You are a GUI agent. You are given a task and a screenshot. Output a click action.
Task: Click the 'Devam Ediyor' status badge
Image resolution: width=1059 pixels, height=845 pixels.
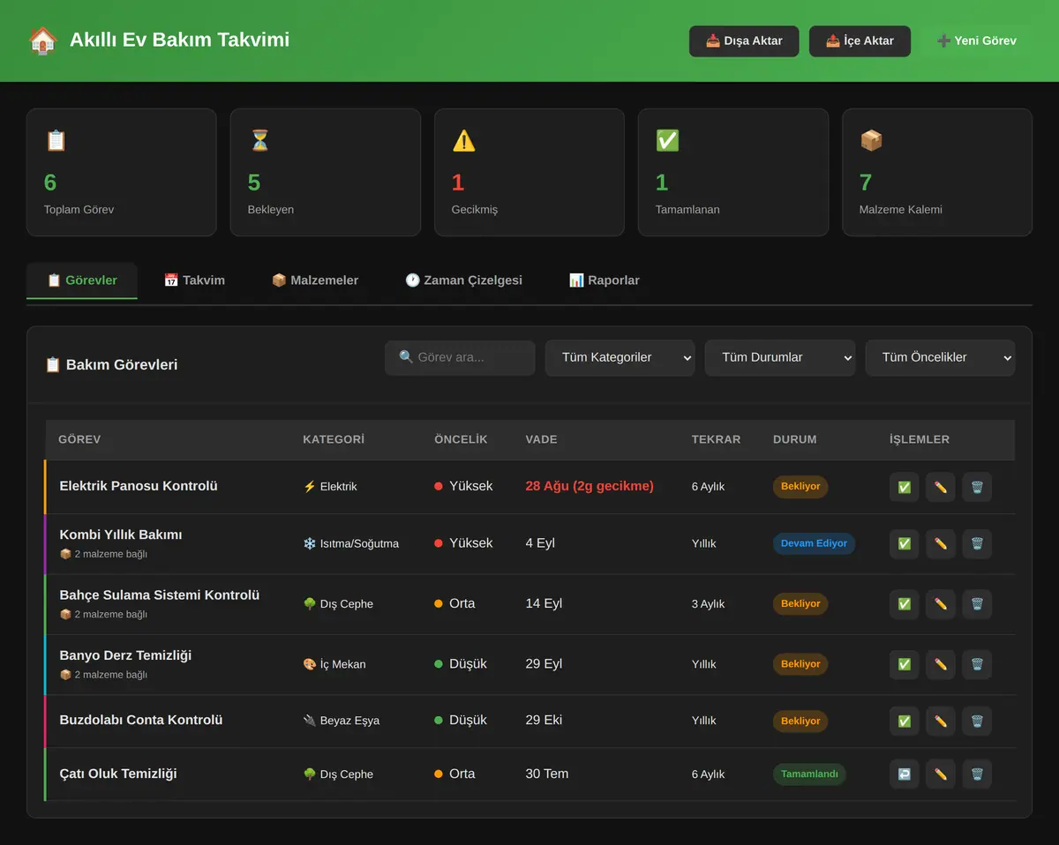point(814,544)
